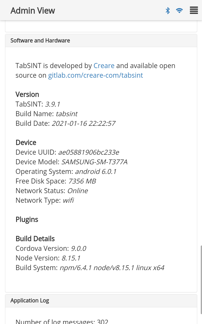Click the Free Disk Space value
This screenshot has width=202, height=324.
[x=82, y=181]
